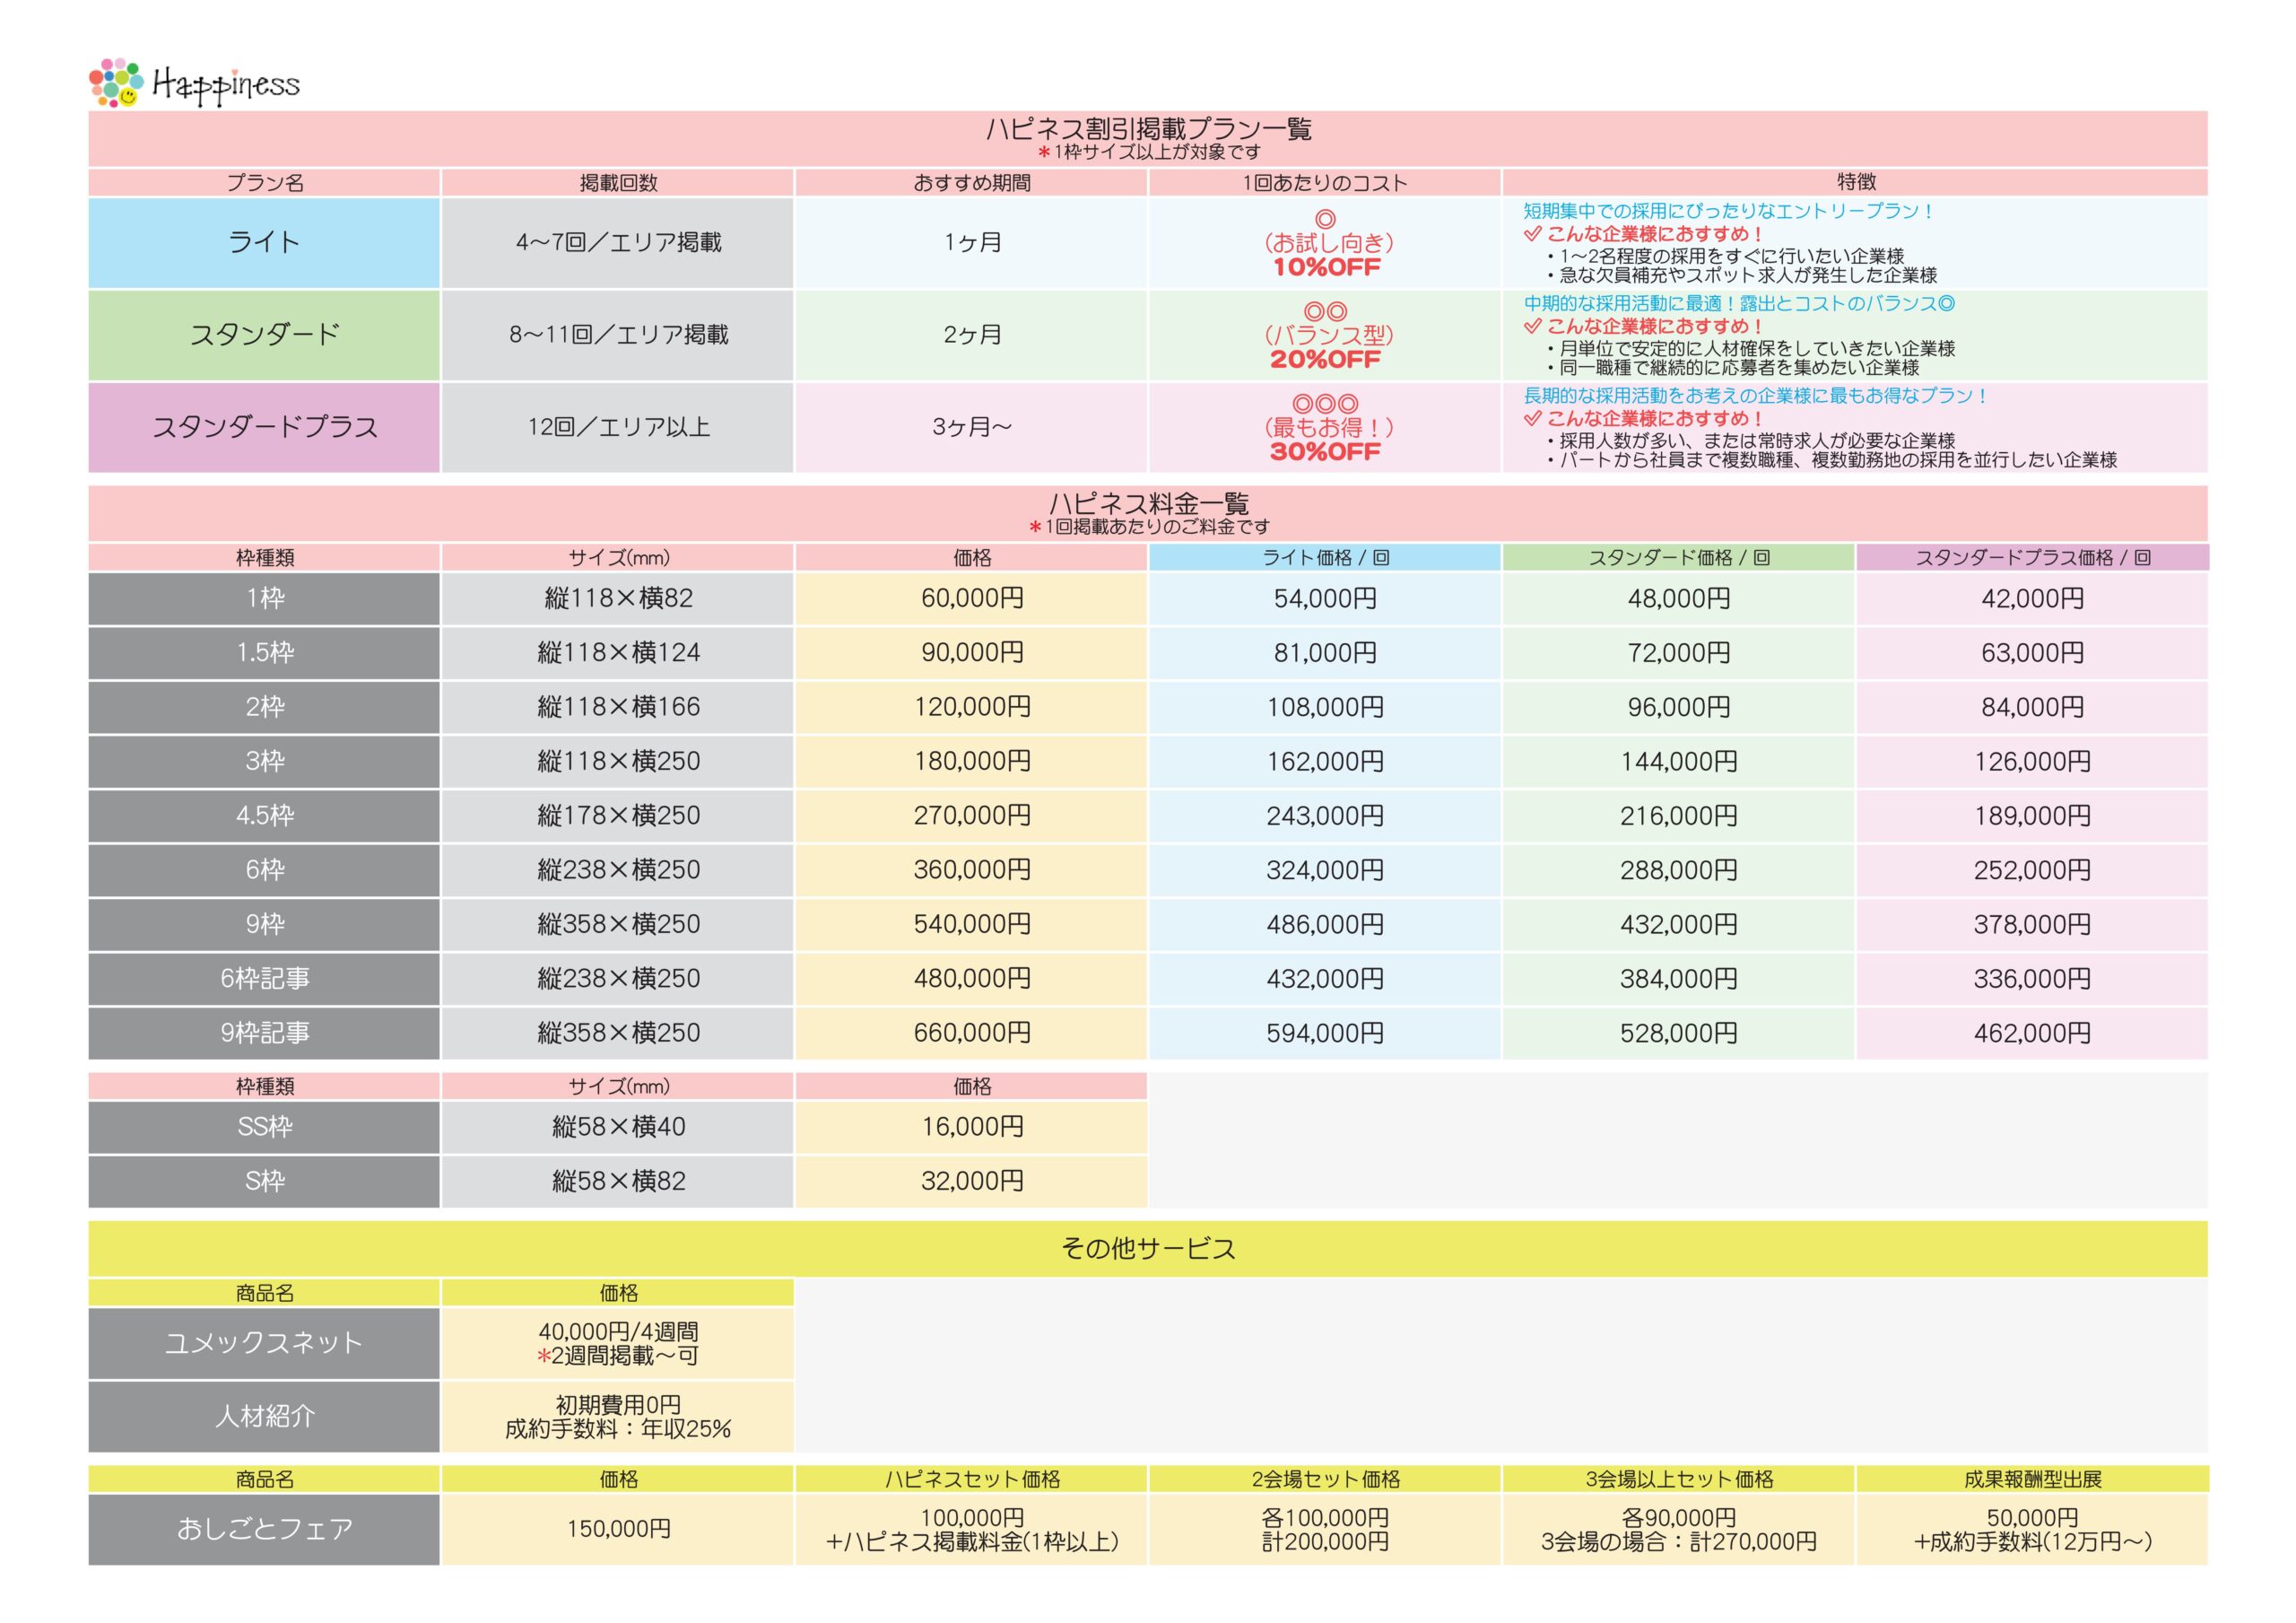Viewport: 2296px width, 1623px height.
Task: Click the ハピネス料金一覧 section header
Action: (x=1148, y=503)
